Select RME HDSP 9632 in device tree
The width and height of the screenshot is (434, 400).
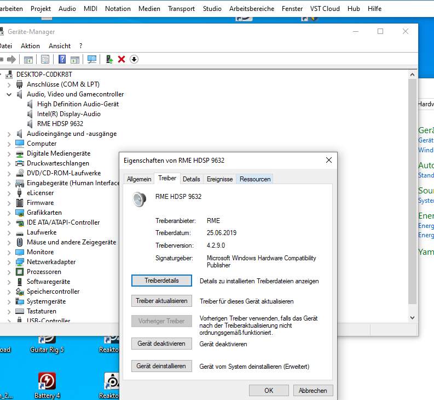pos(60,124)
